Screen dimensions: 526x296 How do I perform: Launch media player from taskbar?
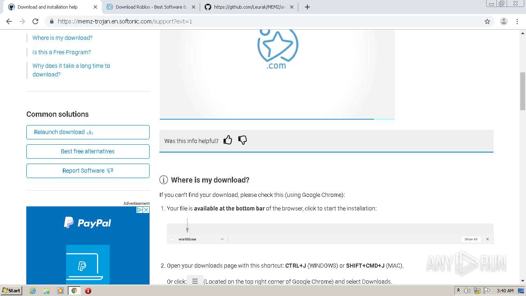tap(60, 291)
